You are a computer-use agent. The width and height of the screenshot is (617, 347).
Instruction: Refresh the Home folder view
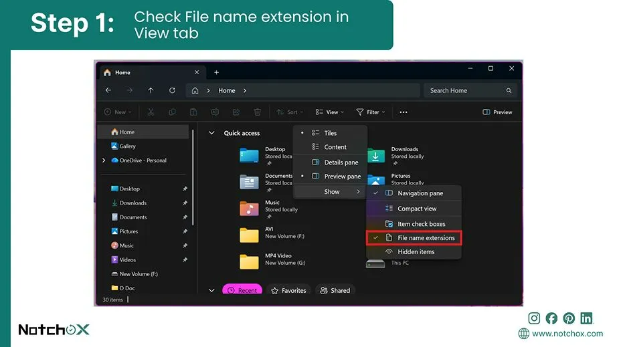coord(172,90)
